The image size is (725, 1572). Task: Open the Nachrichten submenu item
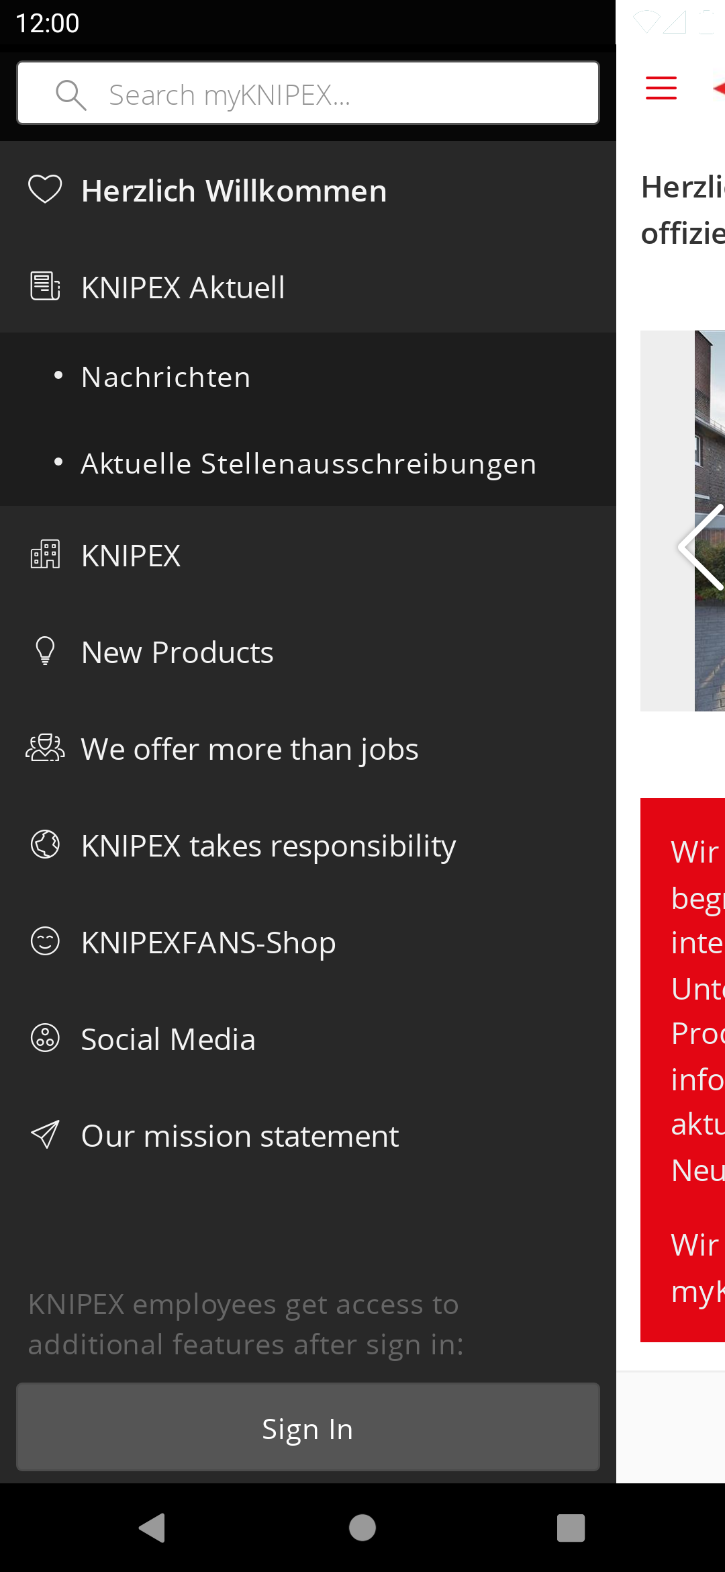pos(166,377)
